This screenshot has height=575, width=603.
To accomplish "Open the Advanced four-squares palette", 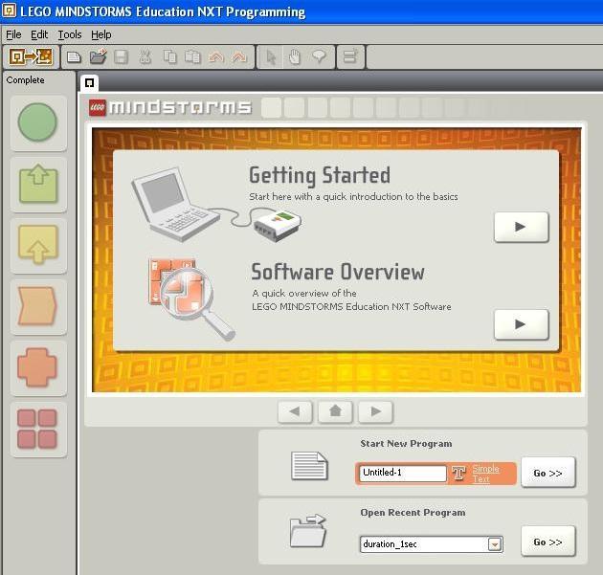I will click(37, 429).
